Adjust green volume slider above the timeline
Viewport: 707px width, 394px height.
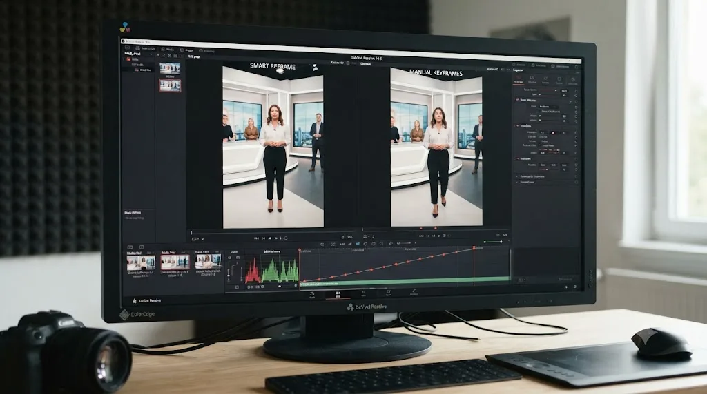click(493, 242)
